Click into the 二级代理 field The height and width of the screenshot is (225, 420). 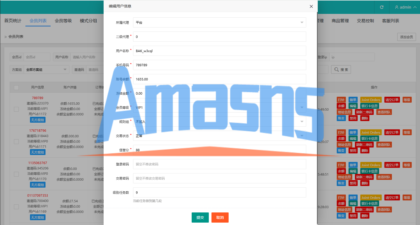pos(220,37)
